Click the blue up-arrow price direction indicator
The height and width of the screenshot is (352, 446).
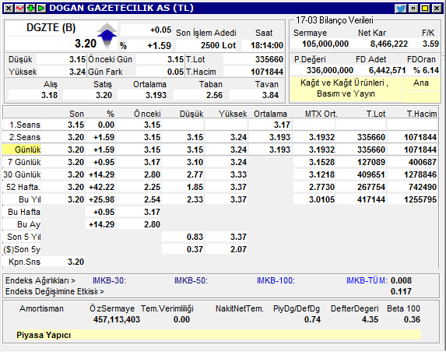(107, 35)
